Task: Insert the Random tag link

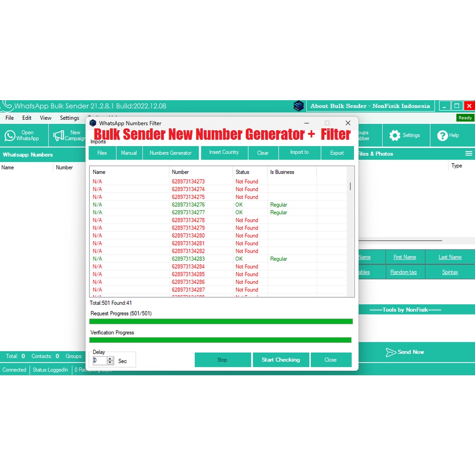Action: point(404,272)
